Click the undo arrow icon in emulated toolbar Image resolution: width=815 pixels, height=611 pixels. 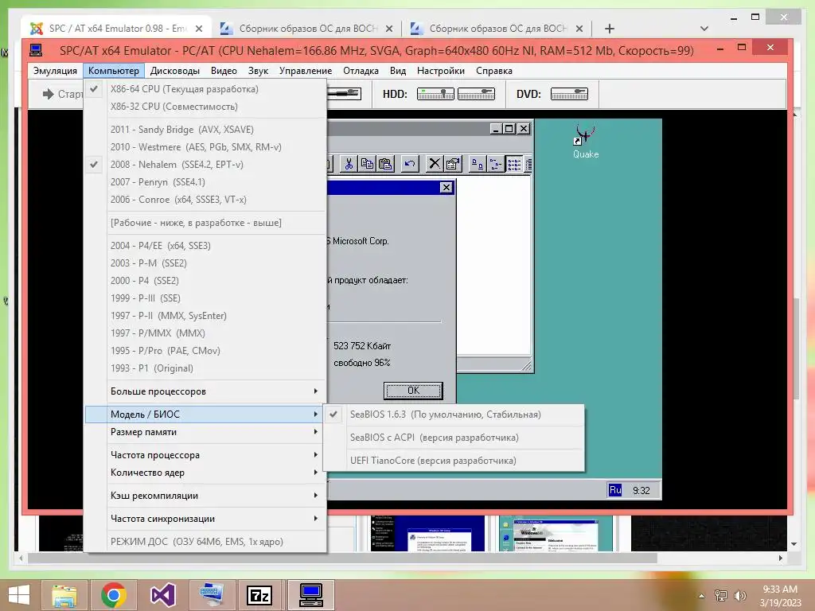[x=410, y=164]
